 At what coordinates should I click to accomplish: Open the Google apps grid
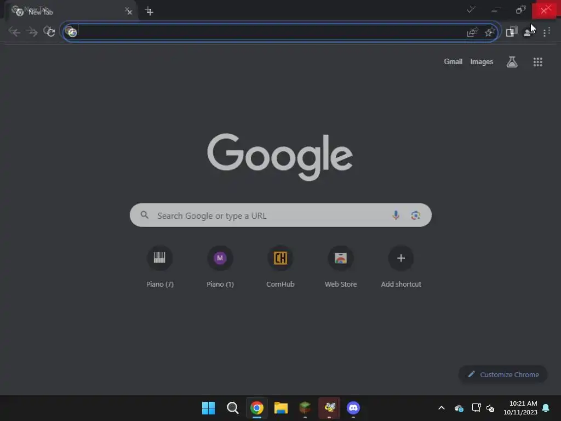point(538,62)
